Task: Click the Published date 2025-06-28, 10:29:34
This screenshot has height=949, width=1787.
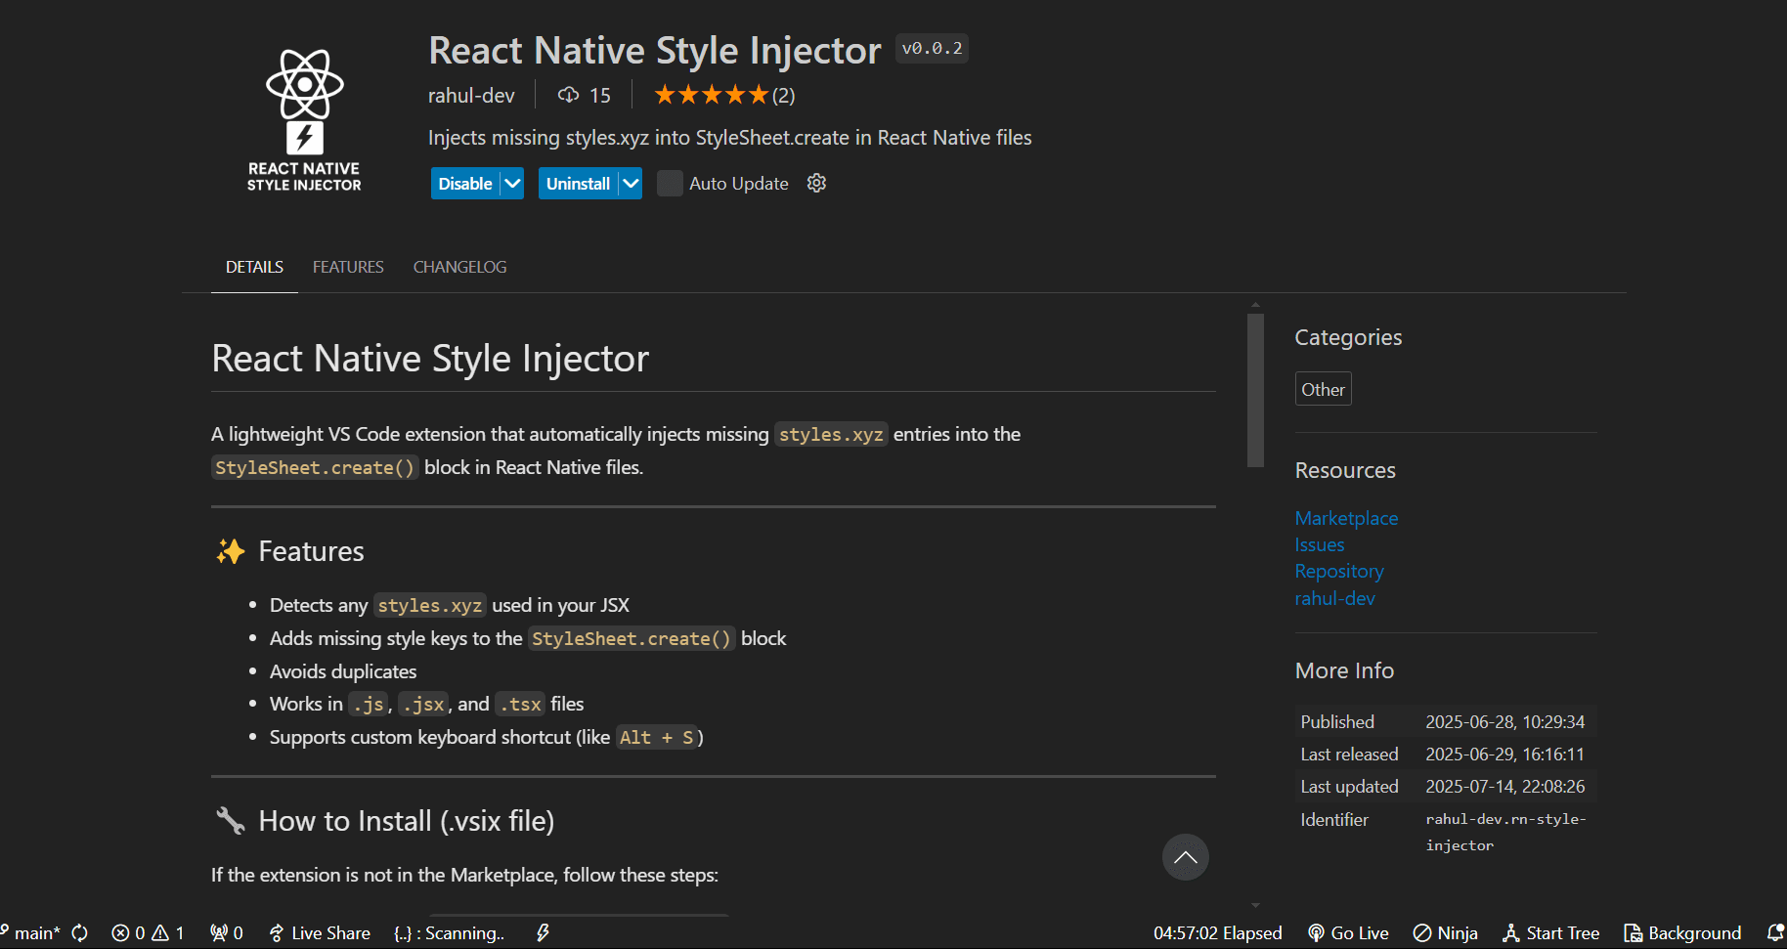Action: [1504, 721]
